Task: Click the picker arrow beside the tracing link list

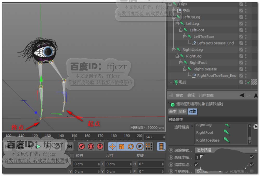Action: (256, 127)
